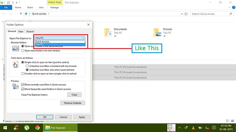Open the Pictures folder
Image resolution: width=236 pixels, height=132 pixels.
tap(163, 32)
